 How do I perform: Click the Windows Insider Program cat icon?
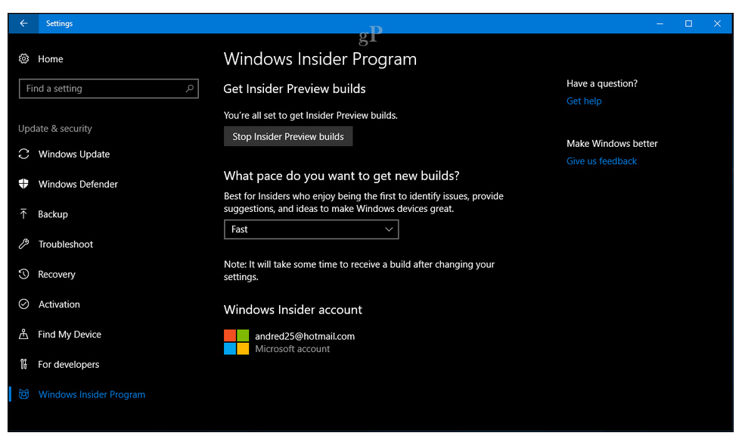point(23,394)
